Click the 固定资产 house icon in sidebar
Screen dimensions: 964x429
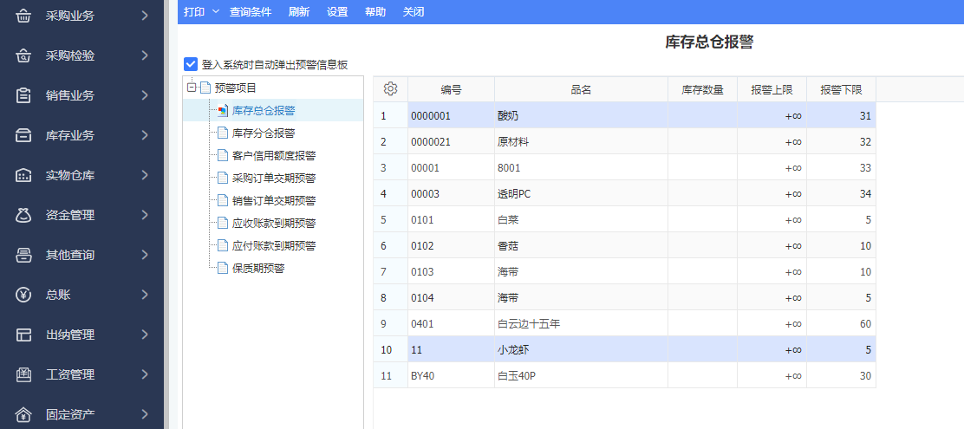(x=24, y=414)
